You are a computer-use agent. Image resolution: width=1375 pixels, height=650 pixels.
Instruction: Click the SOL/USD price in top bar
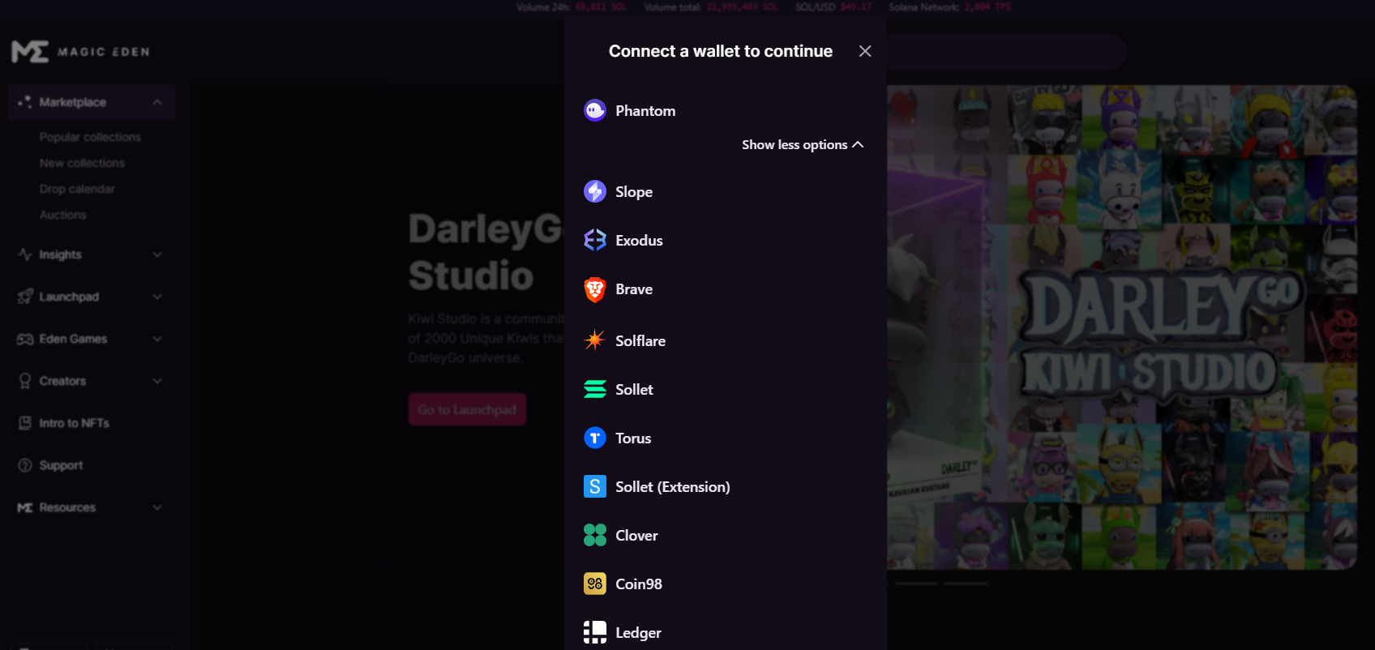point(833,7)
